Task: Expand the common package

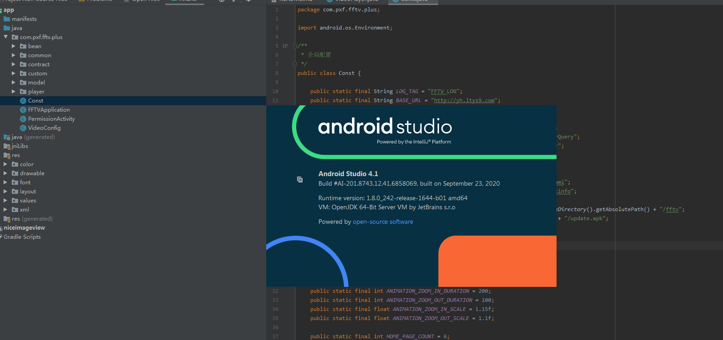Action: tap(14, 55)
